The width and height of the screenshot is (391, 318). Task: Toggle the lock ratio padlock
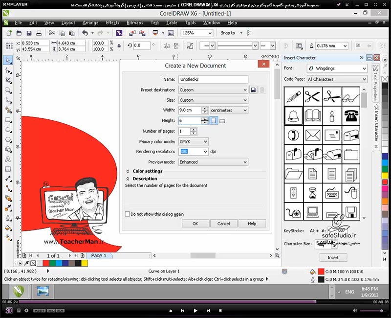click(x=119, y=45)
